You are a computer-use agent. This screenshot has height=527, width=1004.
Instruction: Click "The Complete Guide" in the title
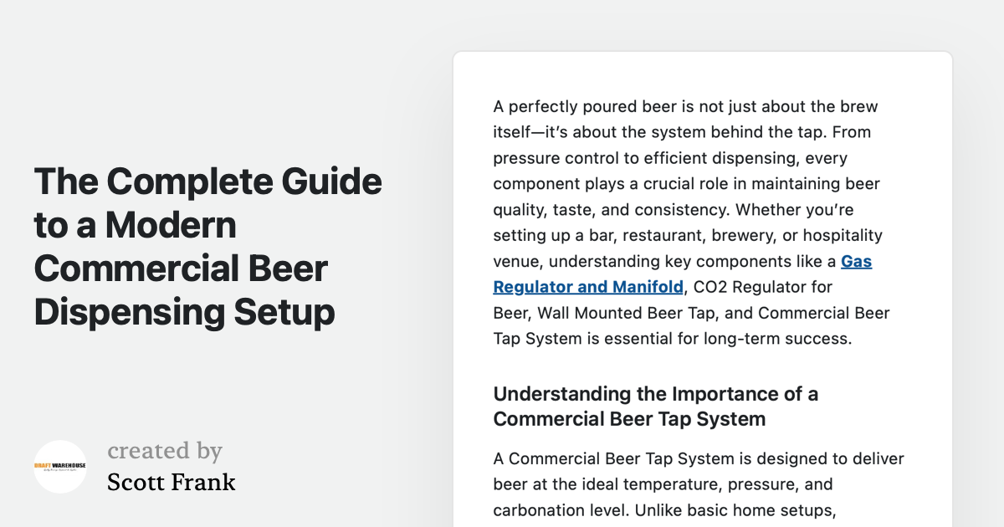tap(207, 182)
